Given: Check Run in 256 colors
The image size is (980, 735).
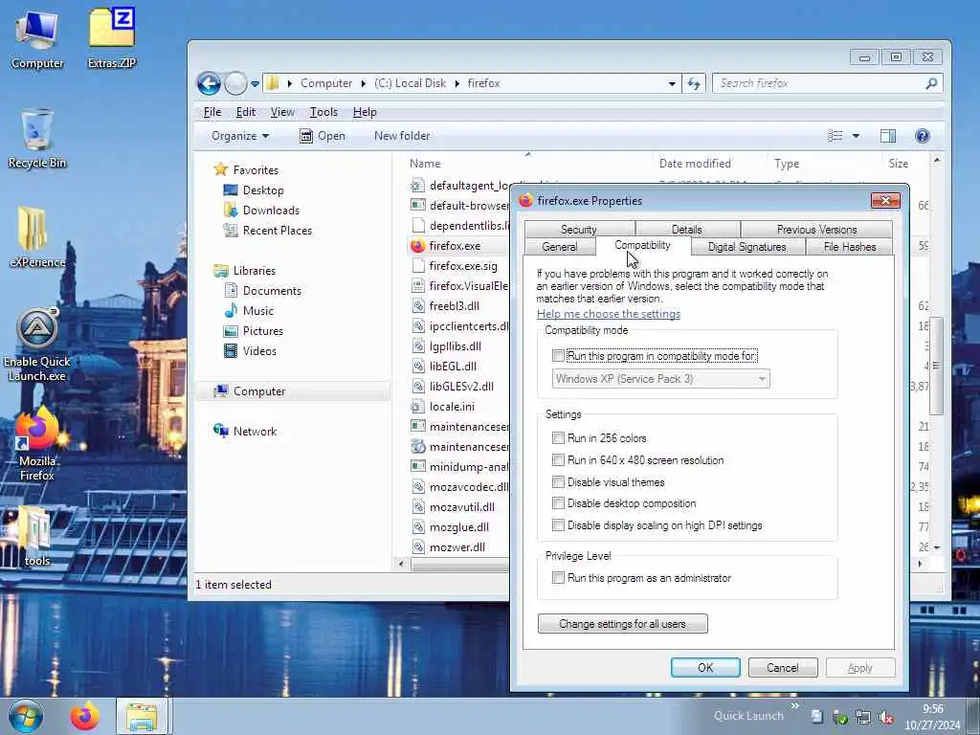Looking at the screenshot, I should click(x=558, y=438).
